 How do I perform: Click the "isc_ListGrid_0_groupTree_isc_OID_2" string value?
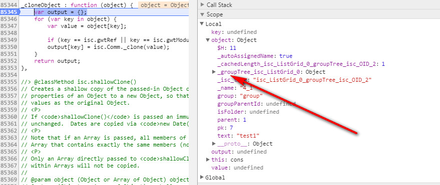312,80
